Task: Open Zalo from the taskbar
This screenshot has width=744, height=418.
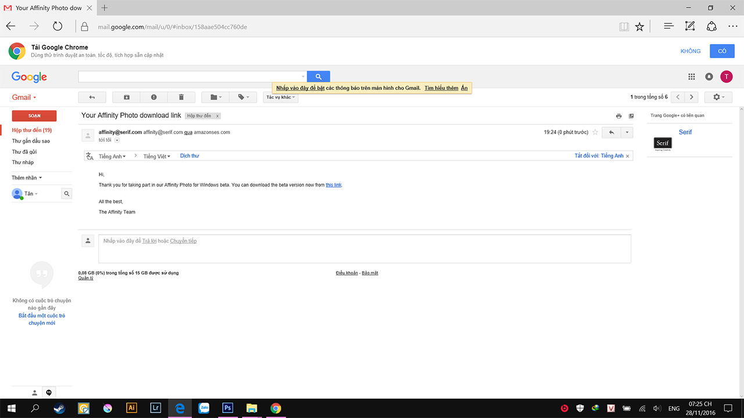Action: (x=203, y=408)
